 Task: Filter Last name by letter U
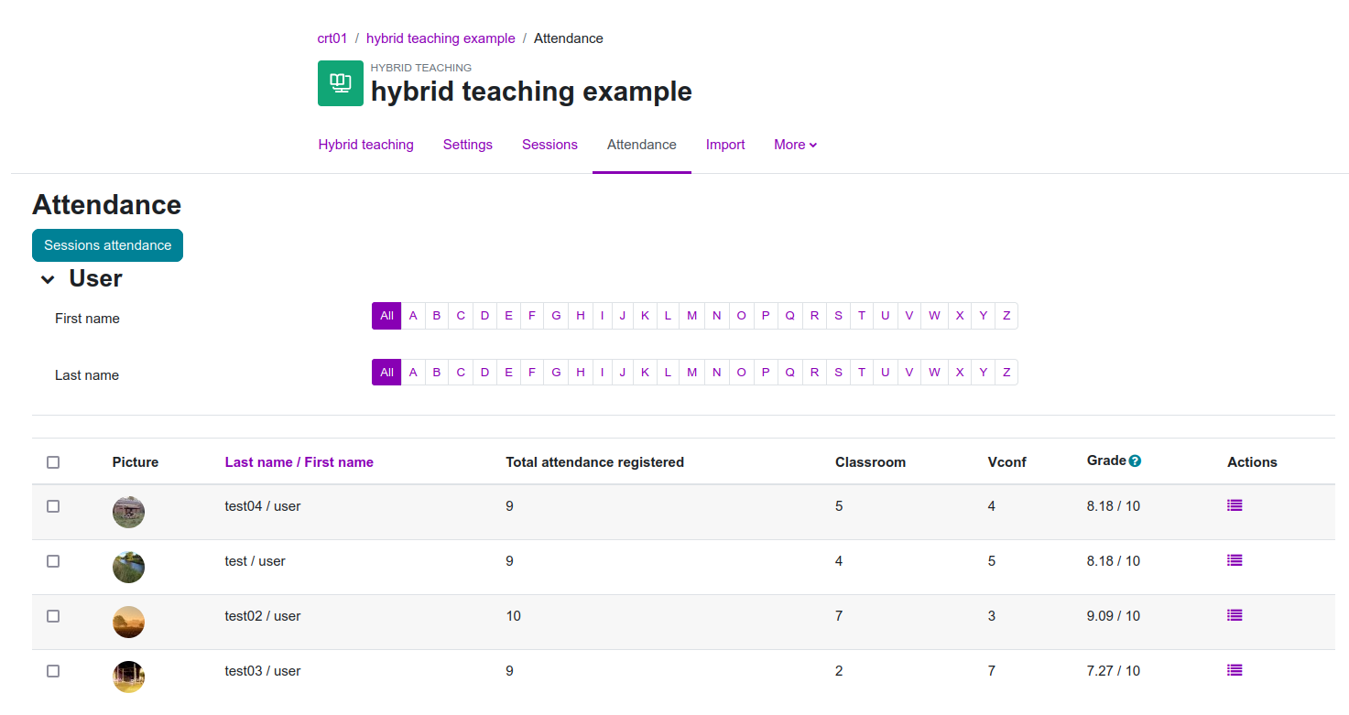coord(886,373)
